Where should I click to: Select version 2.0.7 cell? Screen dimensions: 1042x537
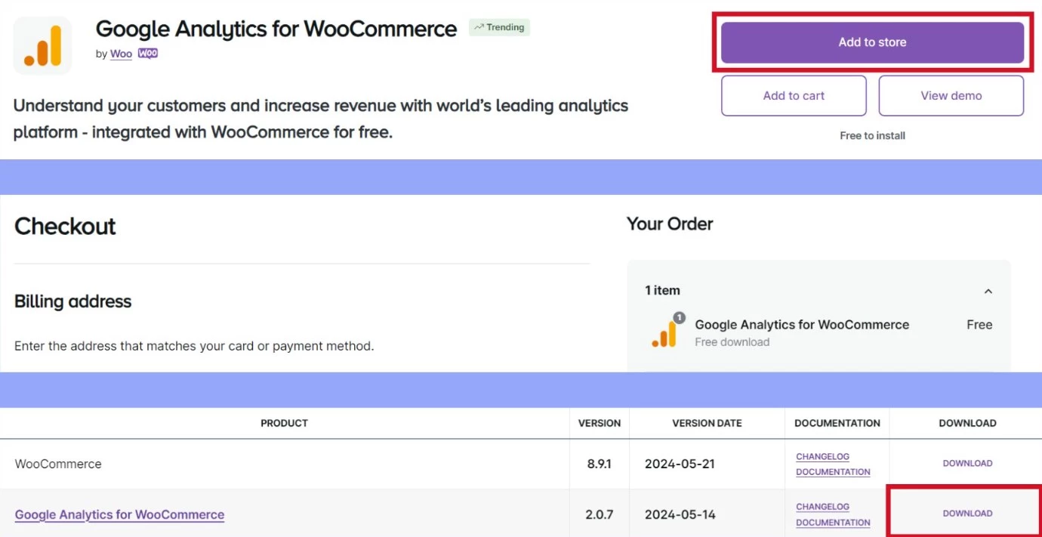pos(600,514)
